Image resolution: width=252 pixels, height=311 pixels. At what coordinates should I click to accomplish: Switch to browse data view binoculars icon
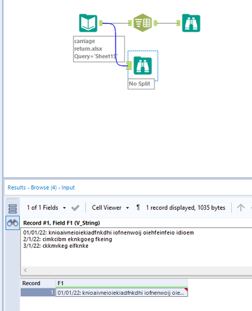coord(13,223)
